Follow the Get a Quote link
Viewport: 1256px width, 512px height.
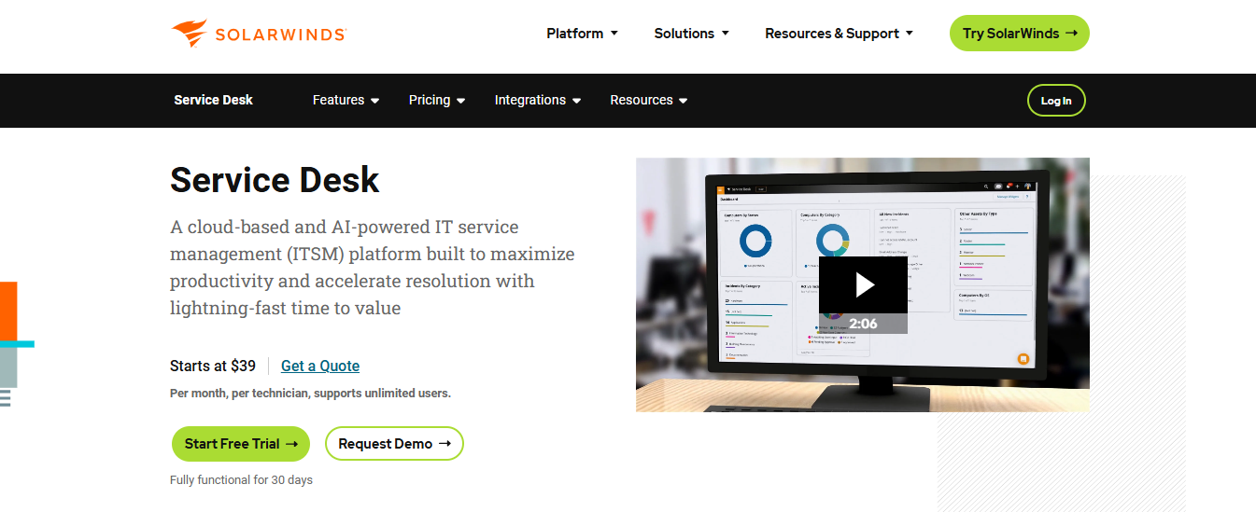[320, 366]
